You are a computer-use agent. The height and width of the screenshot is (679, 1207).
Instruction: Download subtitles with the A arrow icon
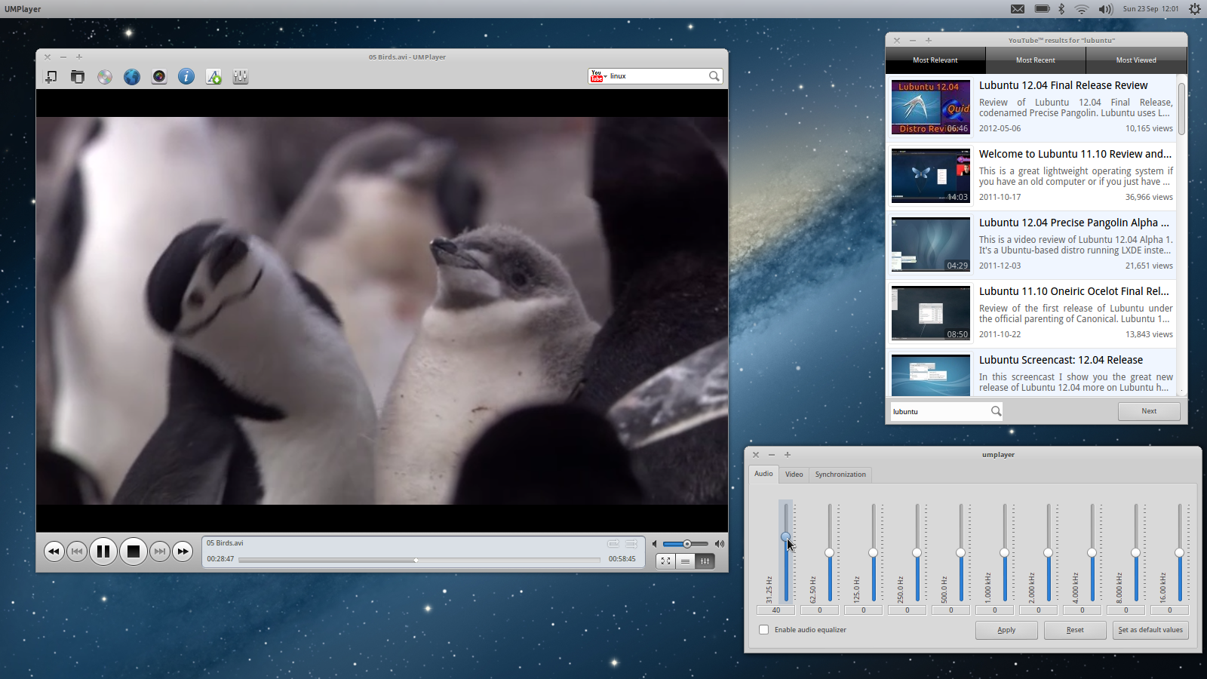[x=213, y=76]
